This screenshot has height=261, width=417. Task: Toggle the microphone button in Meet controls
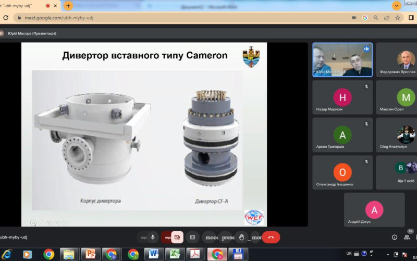tap(153, 238)
